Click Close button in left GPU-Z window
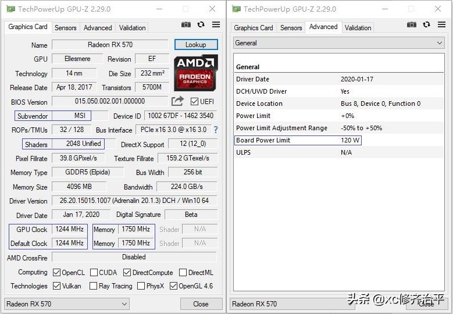453x314 pixels. tap(201, 304)
